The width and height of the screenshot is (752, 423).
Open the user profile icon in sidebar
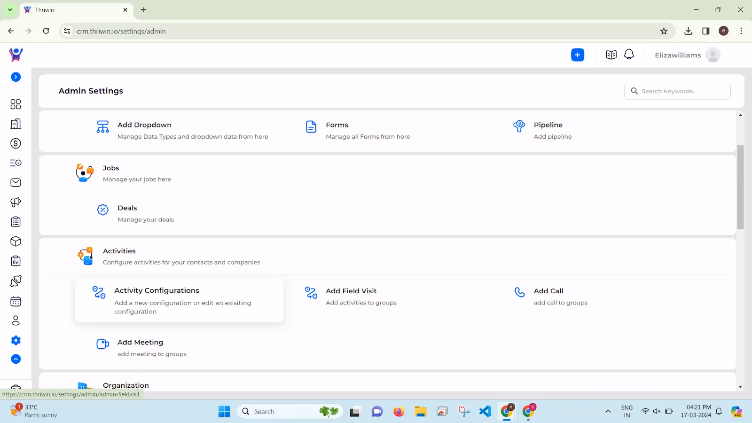[16, 321]
